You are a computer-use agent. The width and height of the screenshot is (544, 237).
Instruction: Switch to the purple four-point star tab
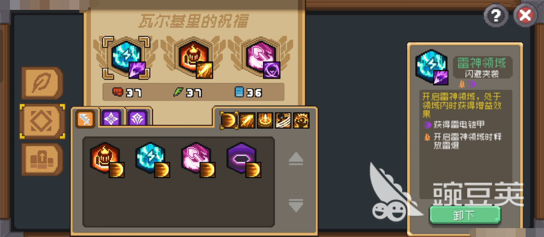point(112,118)
